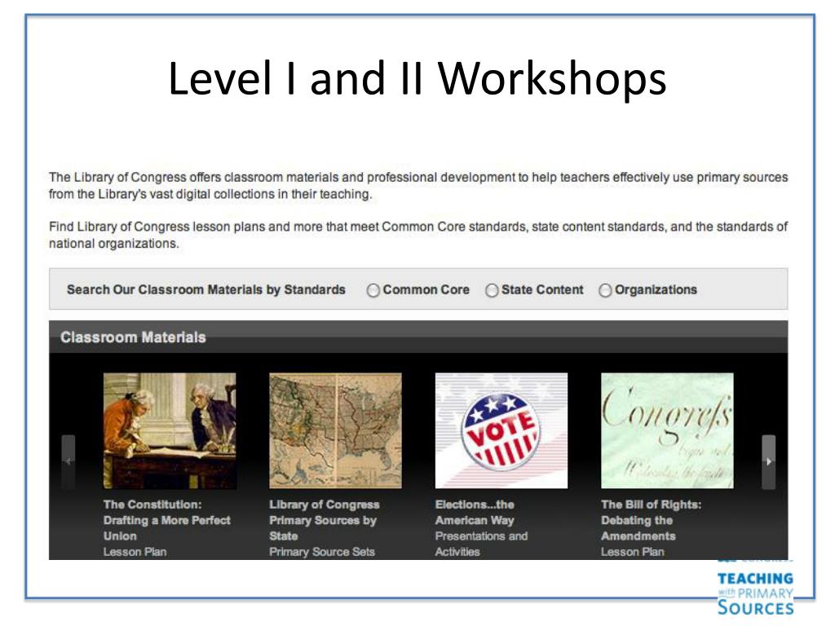
Task: Click the paragraph starting 'The Library of Congress offers'
Action: tap(418, 186)
